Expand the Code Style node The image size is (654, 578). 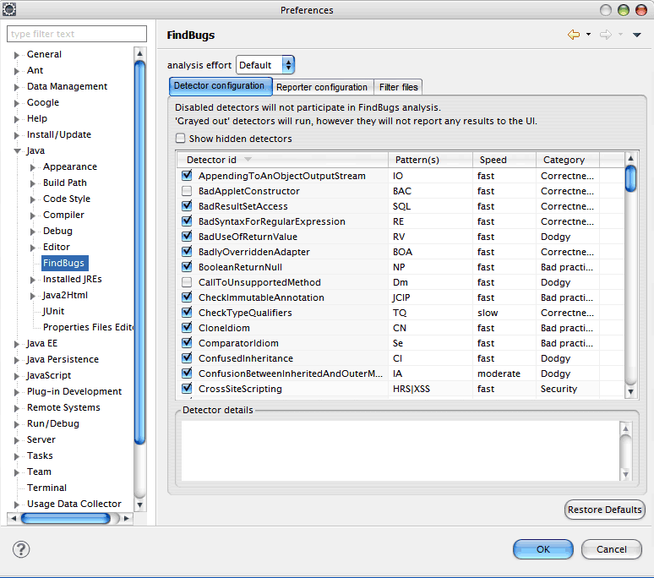(33, 199)
